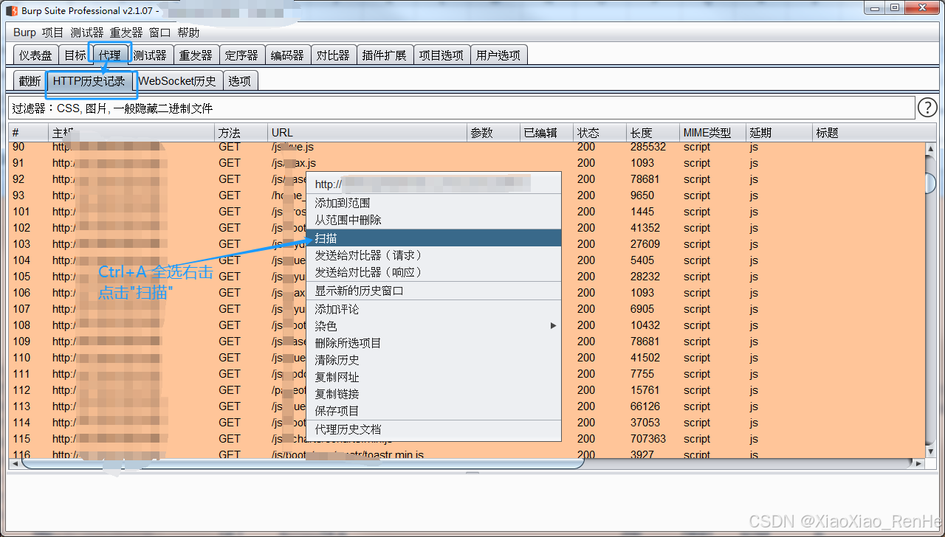
Task: Select the row numbered 110
Action: click(x=467, y=358)
